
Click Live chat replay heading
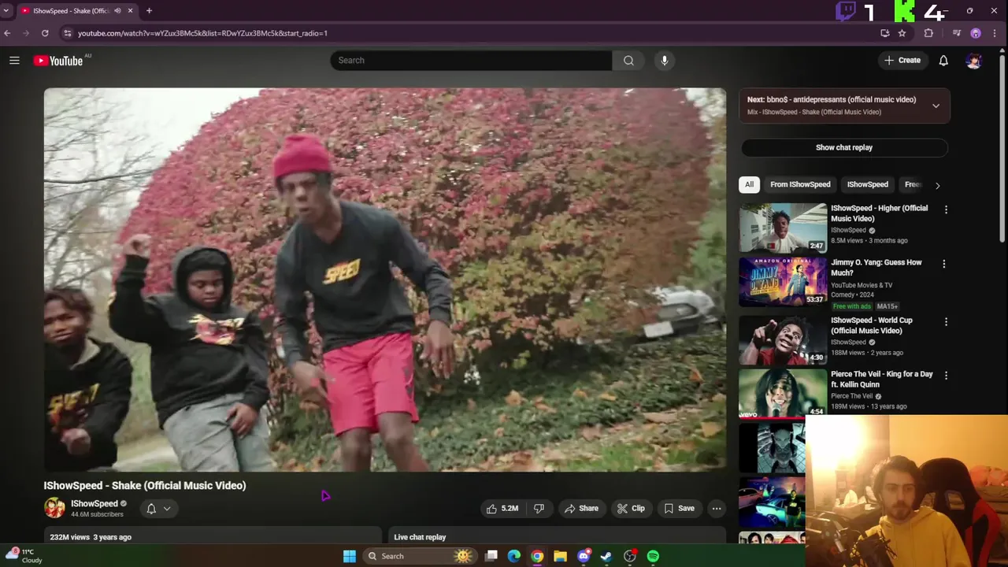pyautogui.click(x=420, y=537)
